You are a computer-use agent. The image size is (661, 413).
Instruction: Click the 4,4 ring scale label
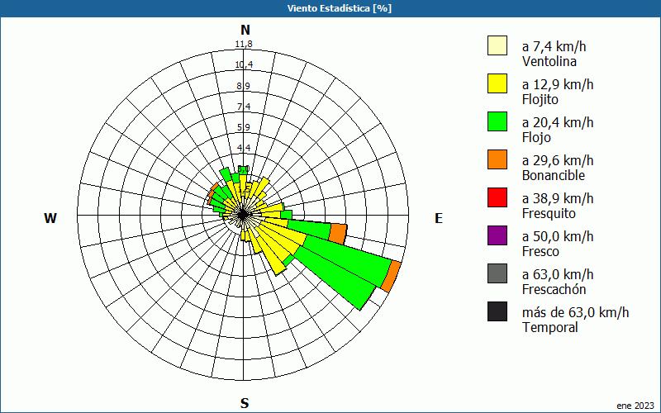pyautogui.click(x=243, y=148)
